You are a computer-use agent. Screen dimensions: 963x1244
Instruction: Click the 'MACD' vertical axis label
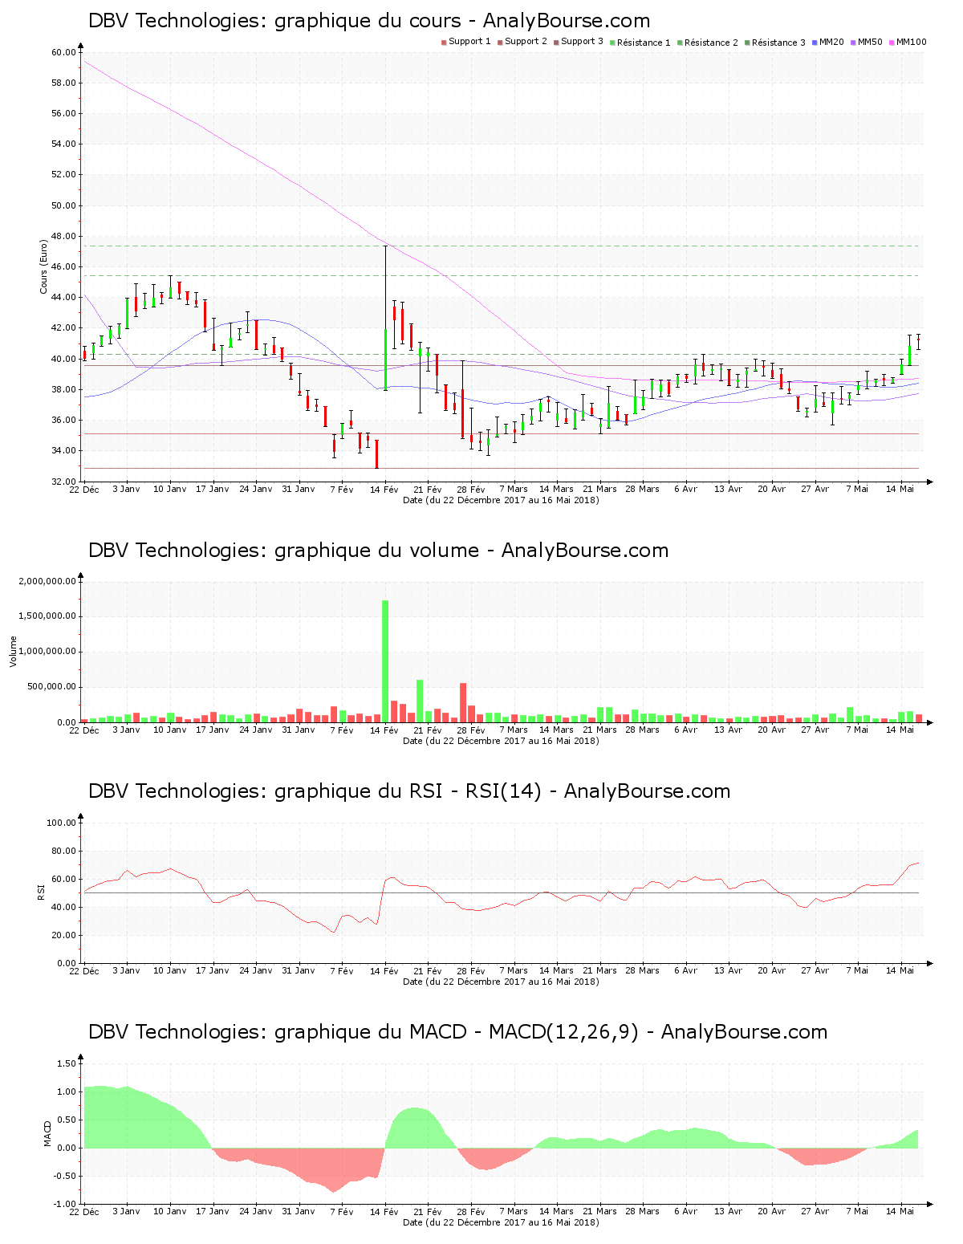[x=47, y=1133]
